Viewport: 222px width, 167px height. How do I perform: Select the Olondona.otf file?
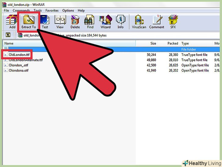click(19, 70)
